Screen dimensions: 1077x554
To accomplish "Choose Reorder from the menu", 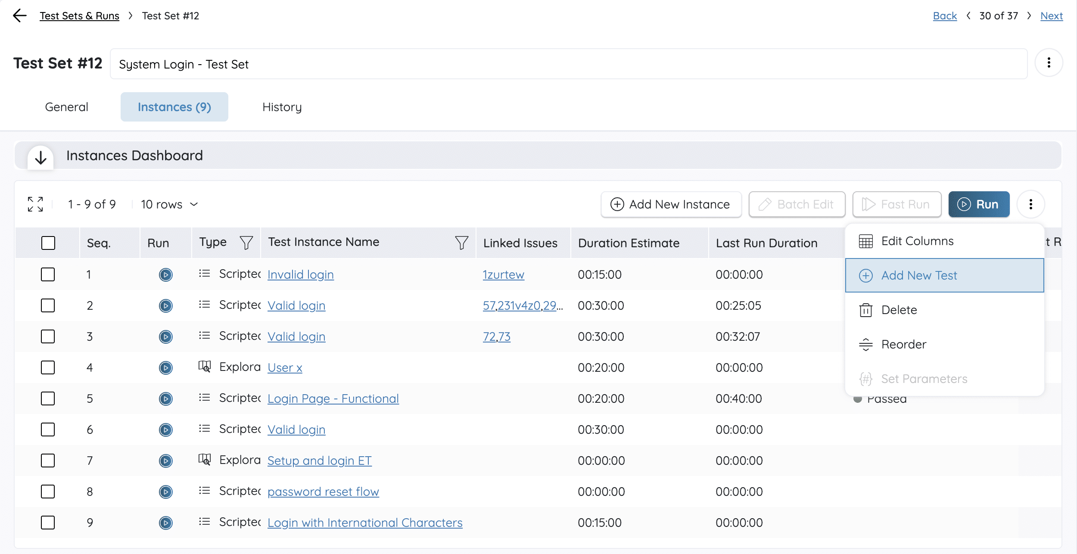I will pyautogui.click(x=944, y=344).
